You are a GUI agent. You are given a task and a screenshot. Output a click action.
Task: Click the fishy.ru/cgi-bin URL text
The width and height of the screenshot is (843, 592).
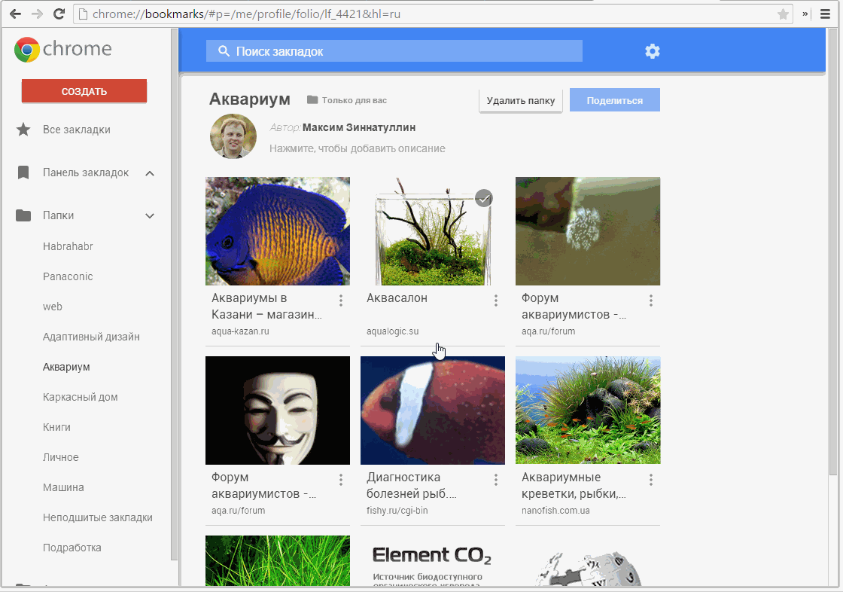[x=397, y=510]
